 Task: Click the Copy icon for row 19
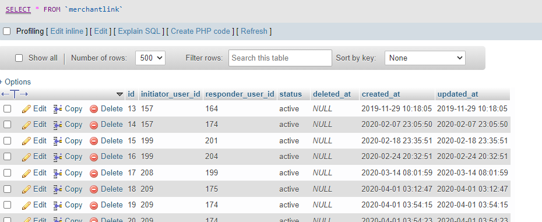[x=58, y=206]
